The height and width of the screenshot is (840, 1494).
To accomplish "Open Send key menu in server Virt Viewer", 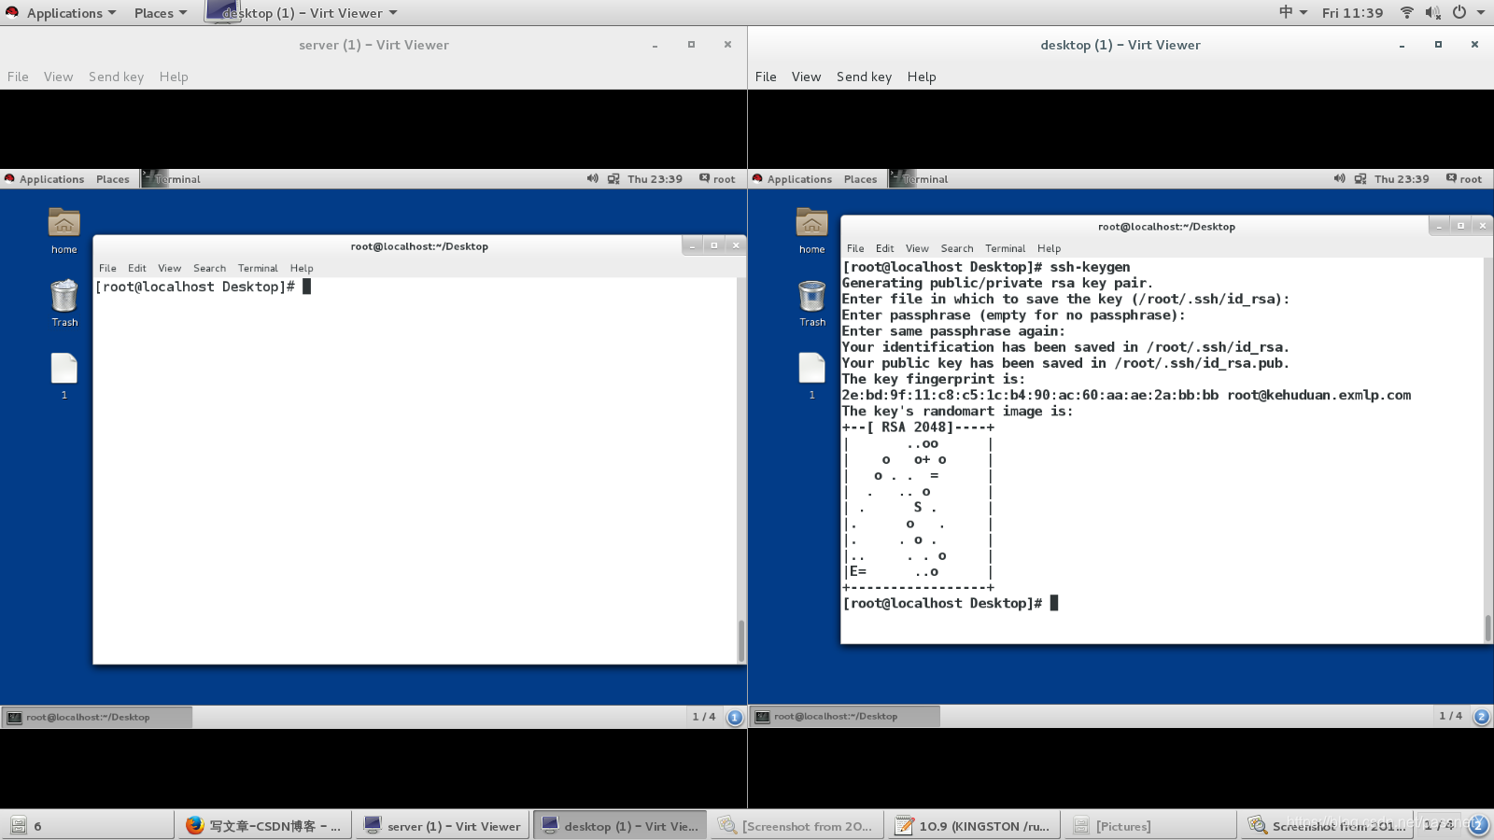I will point(116,77).
